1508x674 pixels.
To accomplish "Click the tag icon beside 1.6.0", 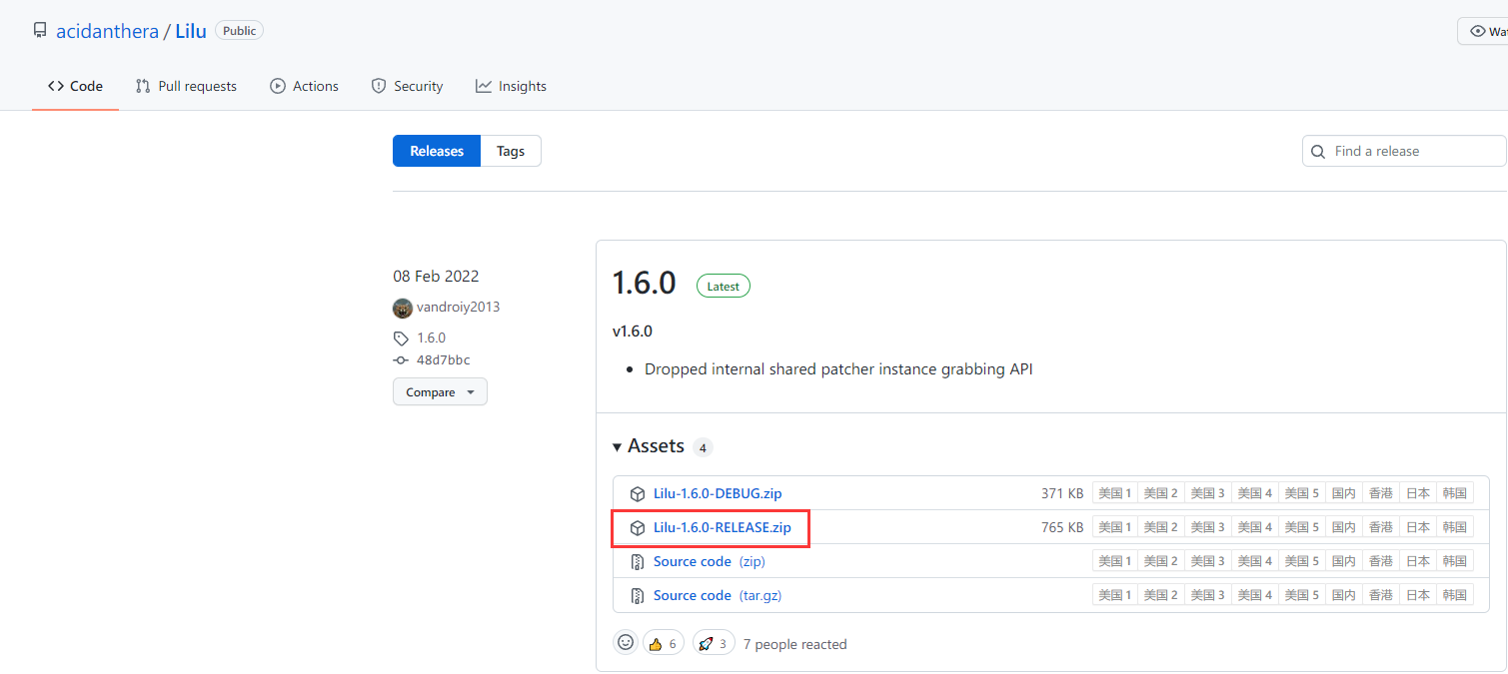I will [x=402, y=338].
